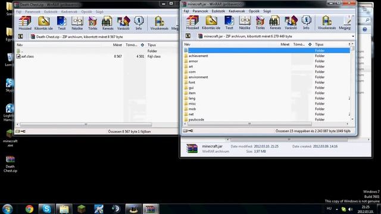The width and height of the screenshot is (381, 214).
Task: Open Opciók menu in minecraft.jar window
Action: pyautogui.click(x=254, y=11)
